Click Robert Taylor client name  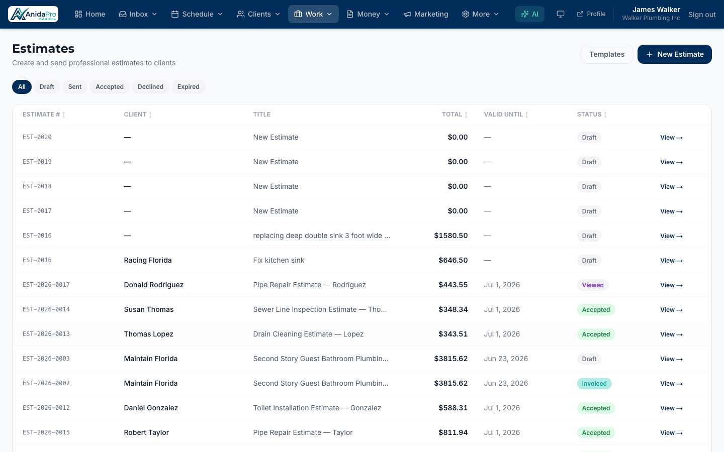pyautogui.click(x=146, y=432)
